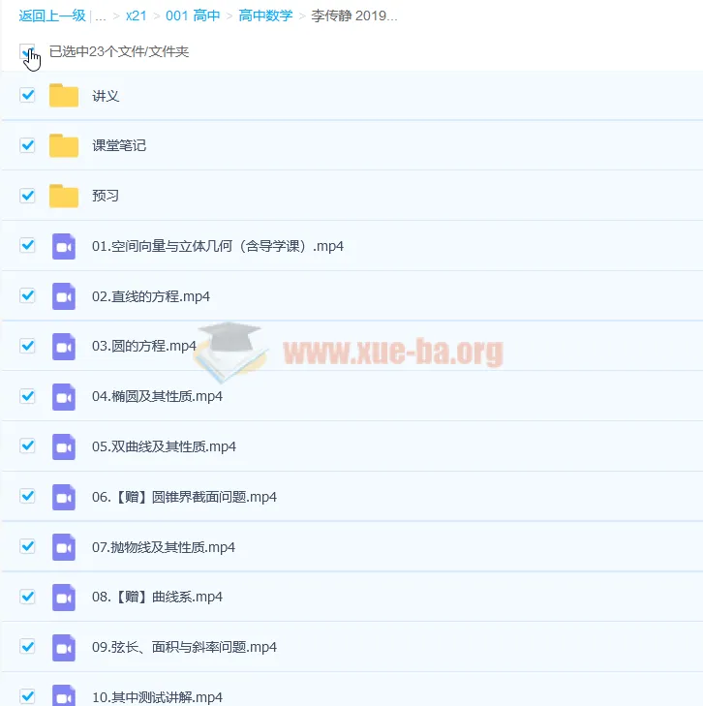Image resolution: width=703 pixels, height=706 pixels.
Task: Click video icon for 07.抛物线及其性质.mp4
Action: (x=64, y=547)
